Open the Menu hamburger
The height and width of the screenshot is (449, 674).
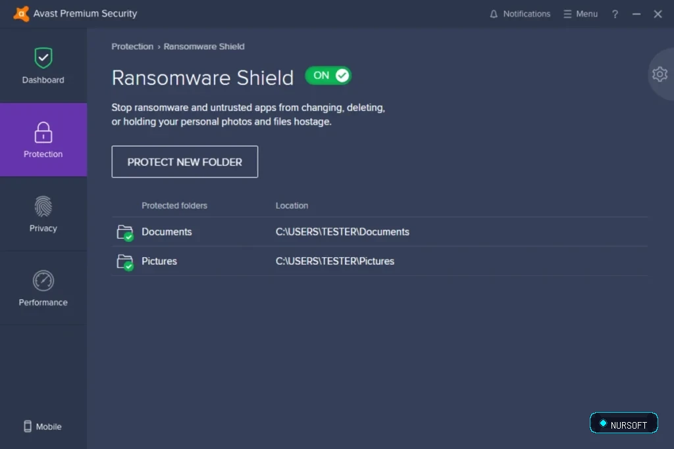(x=581, y=14)
